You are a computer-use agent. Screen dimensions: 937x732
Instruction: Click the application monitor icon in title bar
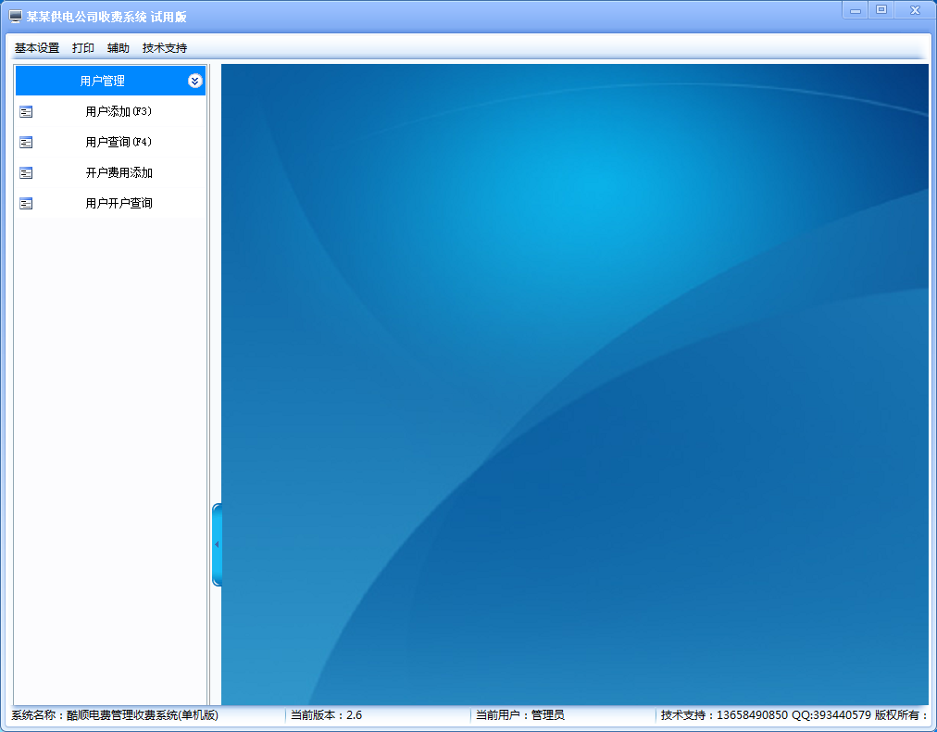(x=16, y=16)
